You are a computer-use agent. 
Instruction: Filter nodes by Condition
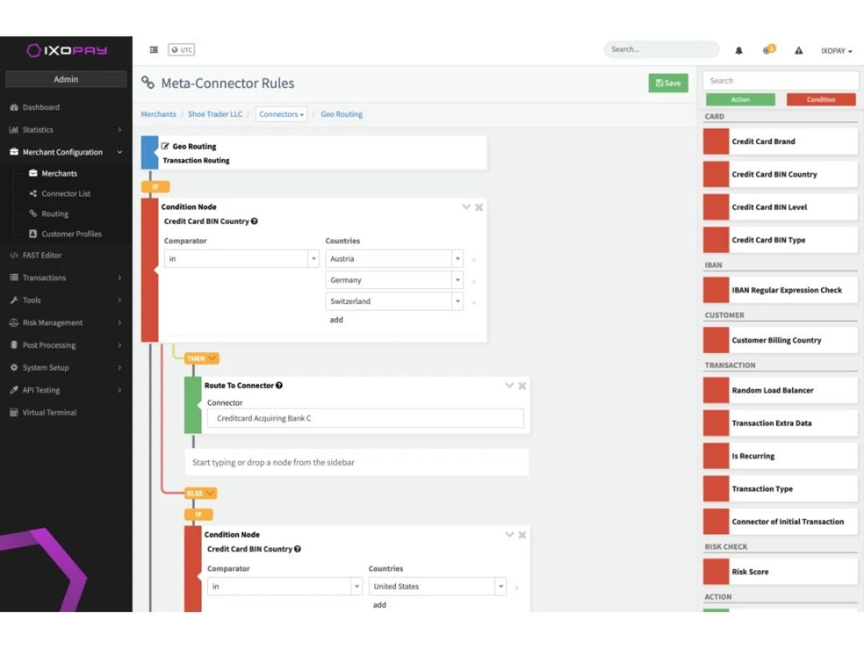(x=821, y=99)
